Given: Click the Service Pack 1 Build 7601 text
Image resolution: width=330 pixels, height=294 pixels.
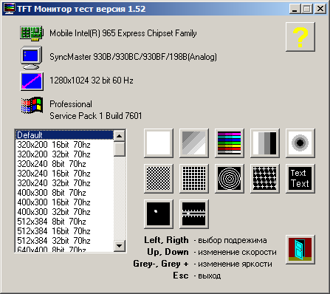Looking at the screenshot, I should (96, 116).
